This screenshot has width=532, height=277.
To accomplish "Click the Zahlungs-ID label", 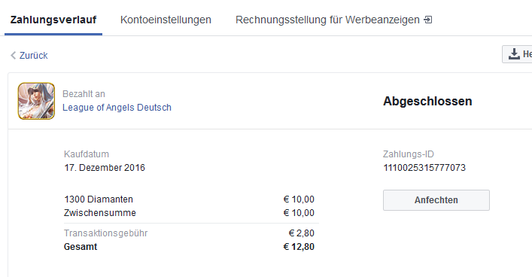I will 409,154.
